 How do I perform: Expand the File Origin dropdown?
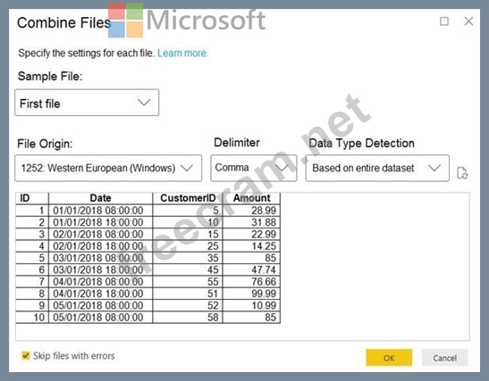click(x=108, y=168)
